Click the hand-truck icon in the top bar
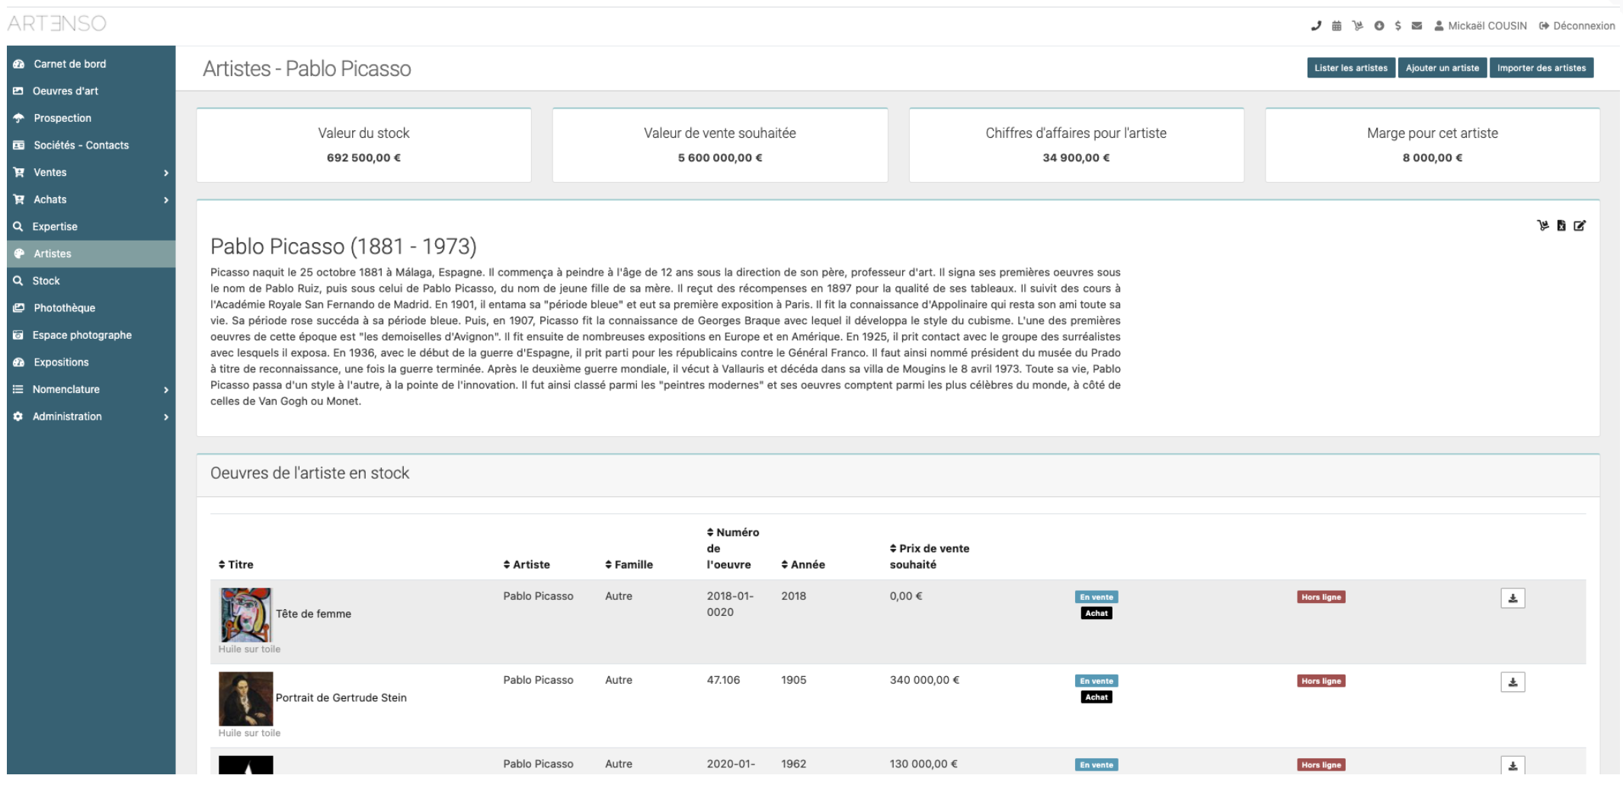This screenshot has height=804, width=1623. [x=1358, y=26]
